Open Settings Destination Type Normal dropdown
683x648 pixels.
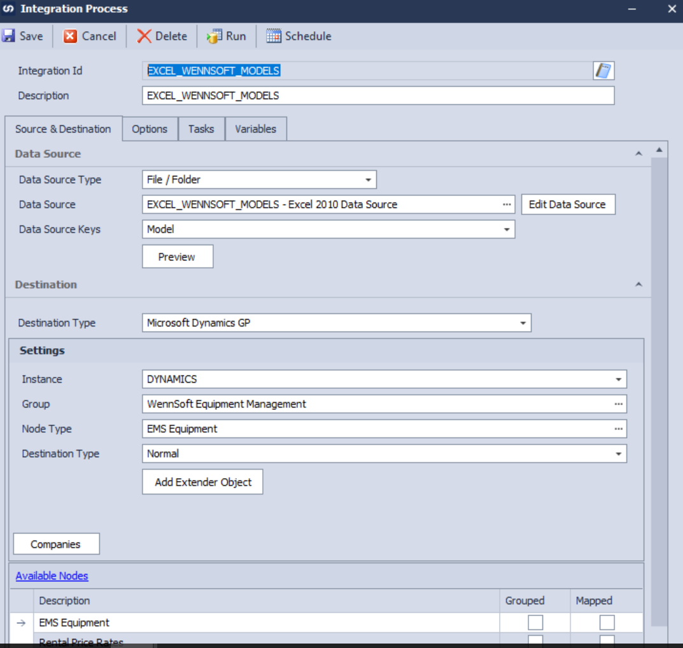[x=618, y=454]
